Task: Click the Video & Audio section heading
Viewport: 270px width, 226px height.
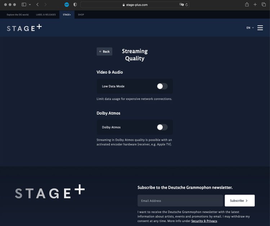Action: pyautogui.click(x=110, y=72)
